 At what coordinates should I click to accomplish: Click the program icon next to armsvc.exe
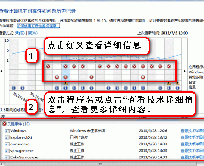7,144
